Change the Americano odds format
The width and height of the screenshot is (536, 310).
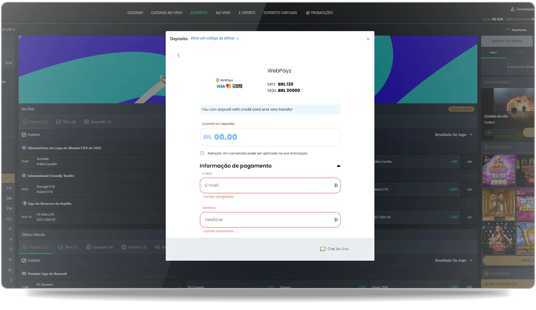tap(516, 30)
